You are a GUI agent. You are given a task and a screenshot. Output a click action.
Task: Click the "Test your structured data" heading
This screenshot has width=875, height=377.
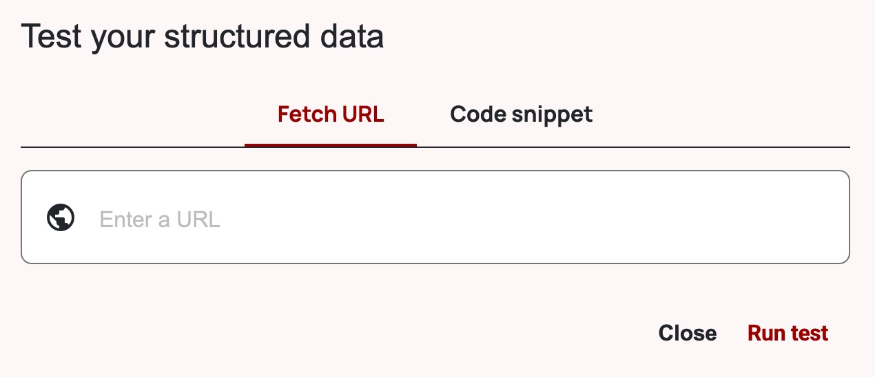[x=203, y=36]
